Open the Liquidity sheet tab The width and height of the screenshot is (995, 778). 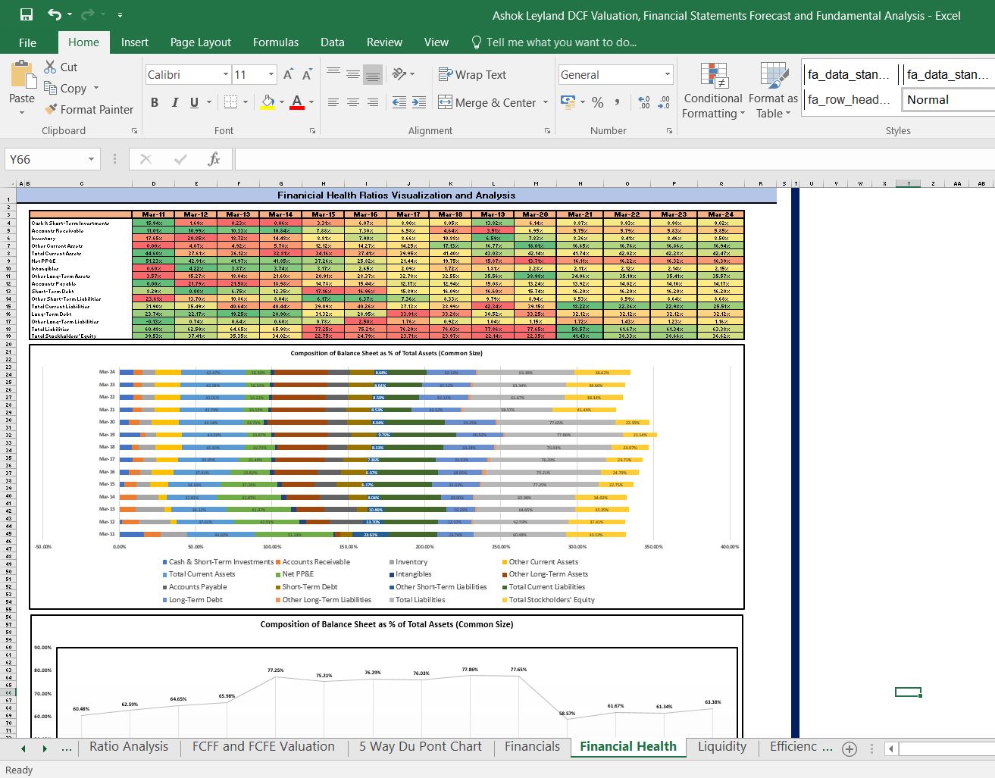click(722, 747)
